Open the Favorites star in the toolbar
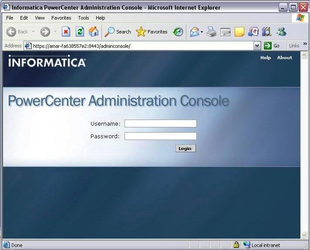This screenshot has height=250, width=310. tap(152, 32)
